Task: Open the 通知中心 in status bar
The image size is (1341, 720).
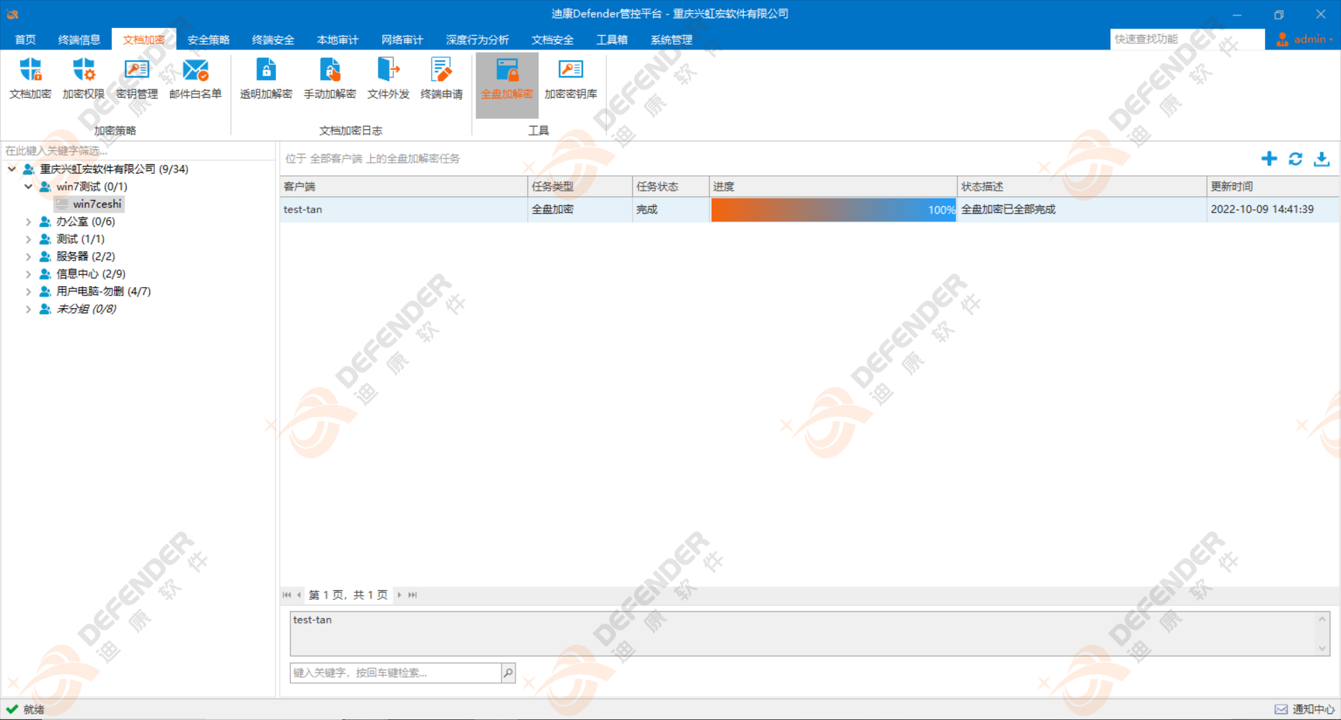Action: [x=1304, y=709]
